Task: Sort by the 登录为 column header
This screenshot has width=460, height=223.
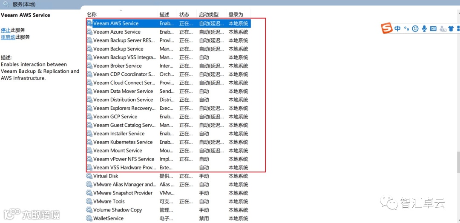Action: click(236, 14)
